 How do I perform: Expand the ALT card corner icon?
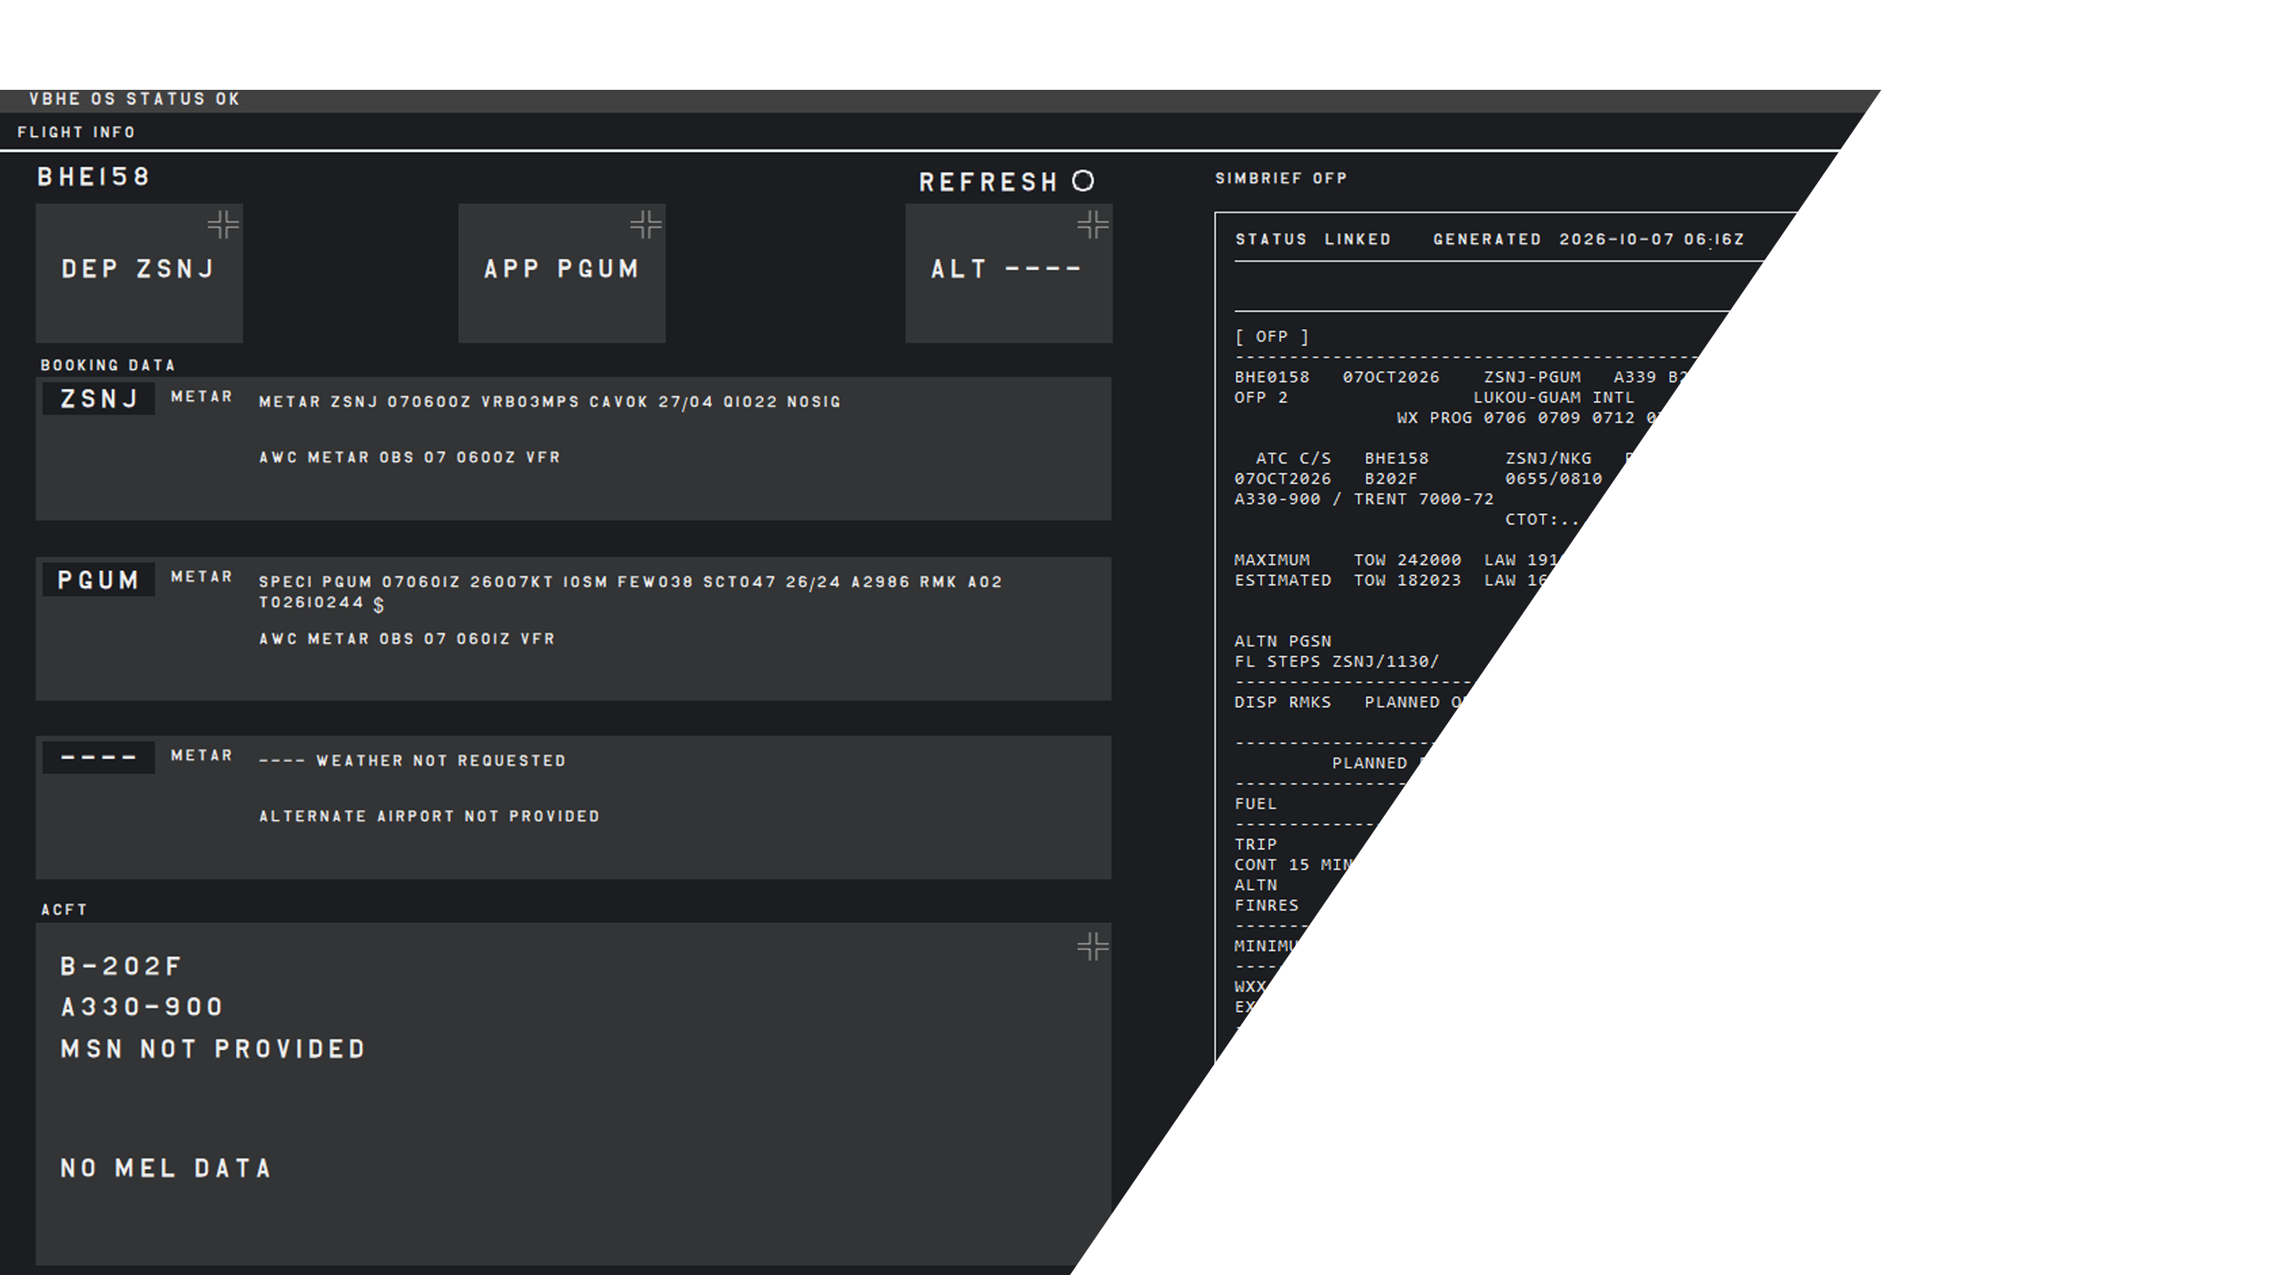tap(1093, 224)
